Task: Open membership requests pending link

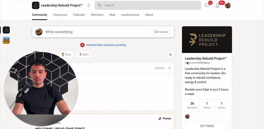Action: point(106,45)
